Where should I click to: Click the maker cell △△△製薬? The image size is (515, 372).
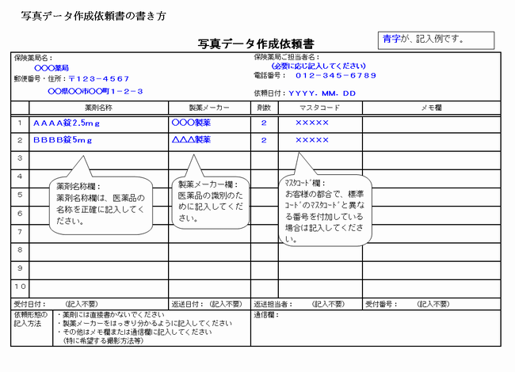[x=191, y=140]
